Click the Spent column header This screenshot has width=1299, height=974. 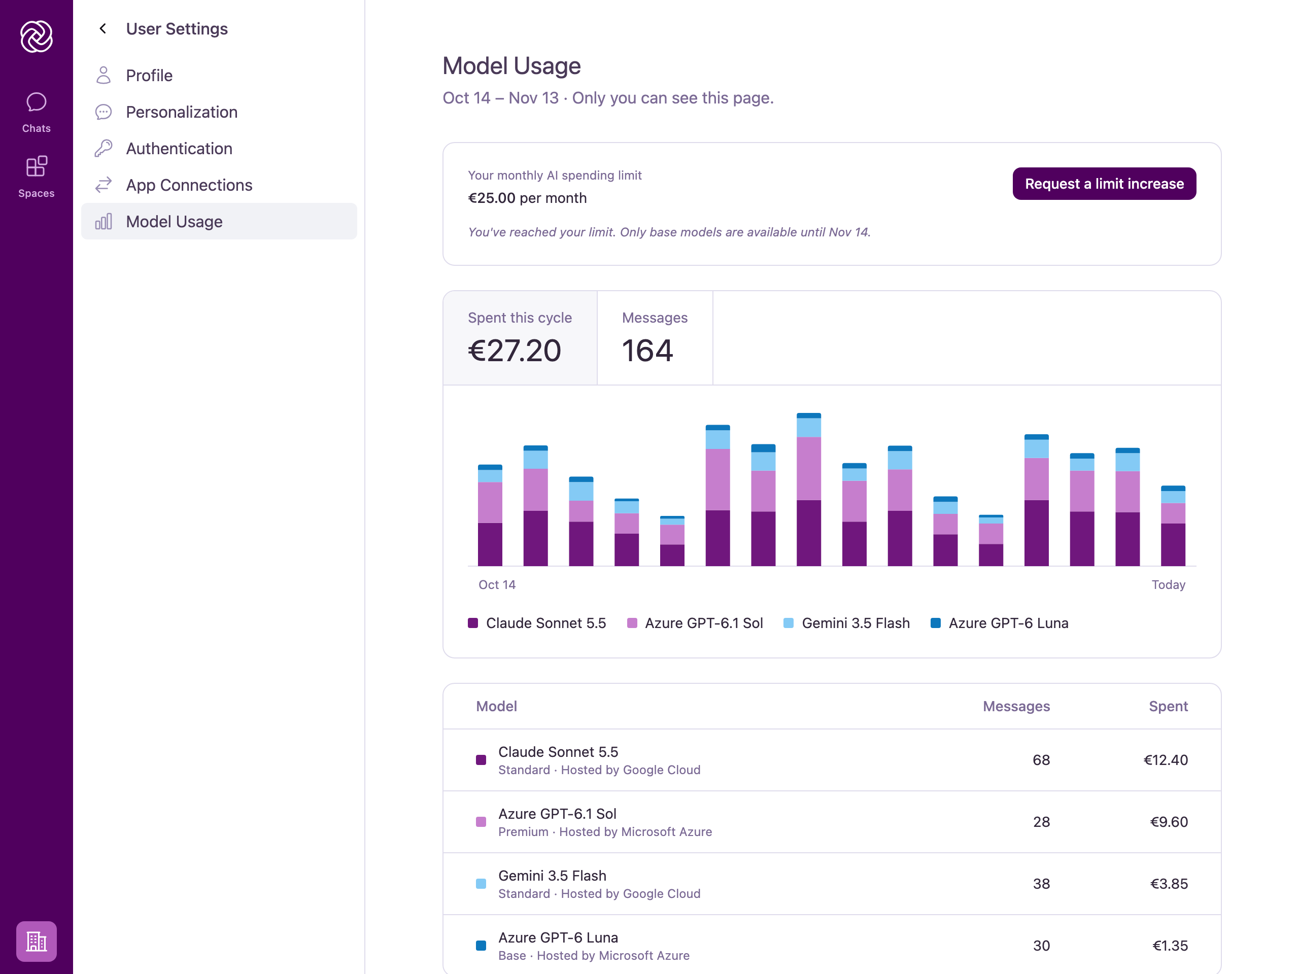coord(1168,706)
